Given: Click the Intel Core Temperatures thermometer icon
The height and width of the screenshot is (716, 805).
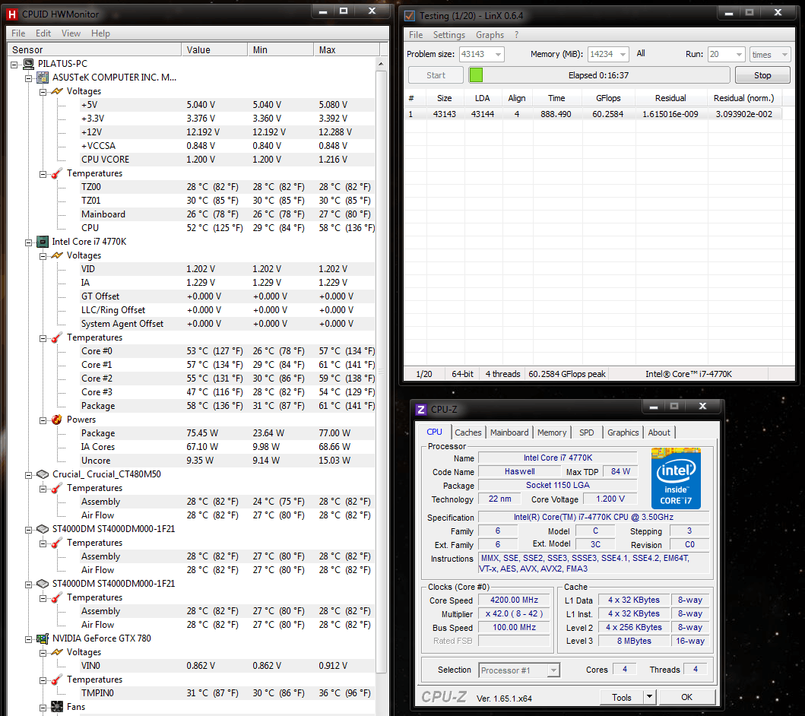Looking at the screenshot, I should (x=57, y=337).
